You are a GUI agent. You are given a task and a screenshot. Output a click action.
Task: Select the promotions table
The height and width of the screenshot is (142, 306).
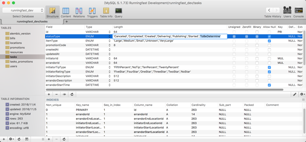pyautogui.click(x=17, y=48)
